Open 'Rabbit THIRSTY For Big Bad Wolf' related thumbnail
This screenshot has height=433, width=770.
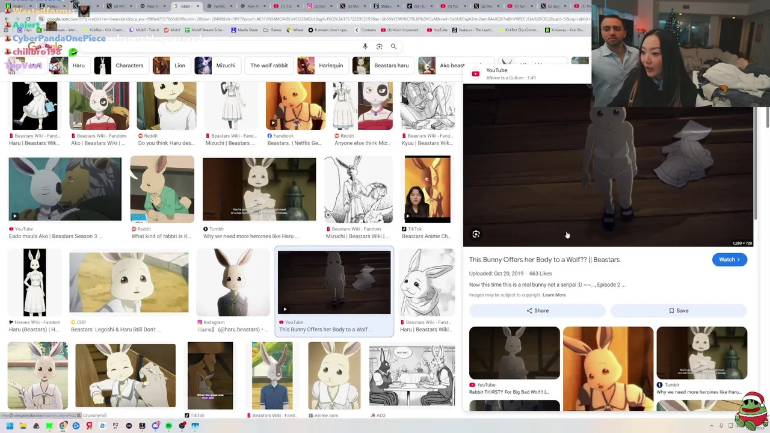click(514, 353)
